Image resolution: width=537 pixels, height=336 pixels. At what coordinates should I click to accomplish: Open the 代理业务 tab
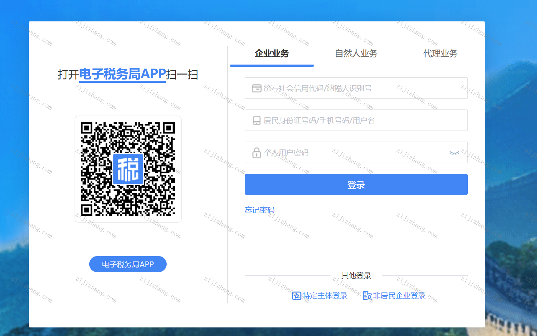[x=440, y=54]
